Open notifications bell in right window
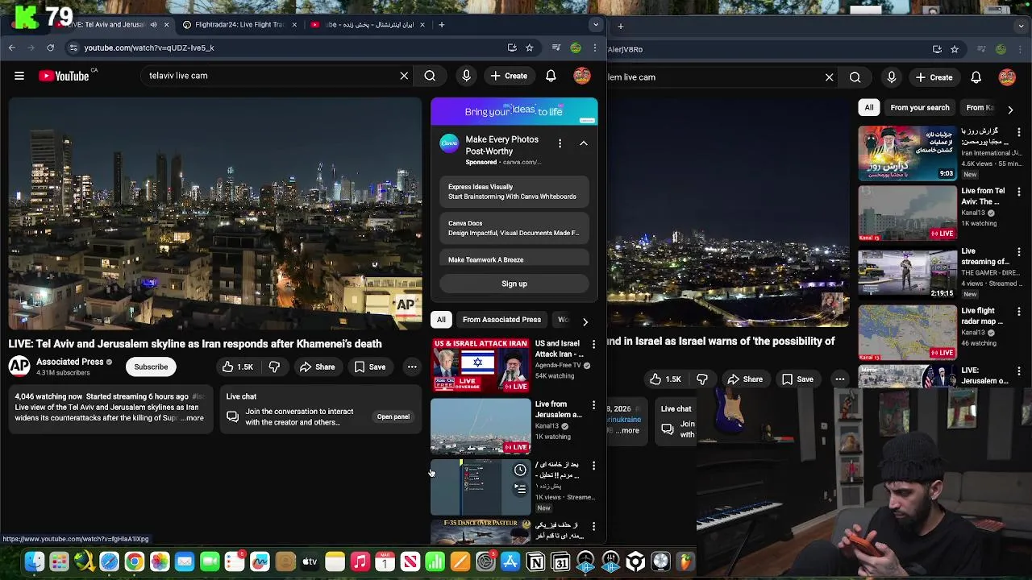The width and height of the screenshot is (1032, 580). tap(976, 77)
